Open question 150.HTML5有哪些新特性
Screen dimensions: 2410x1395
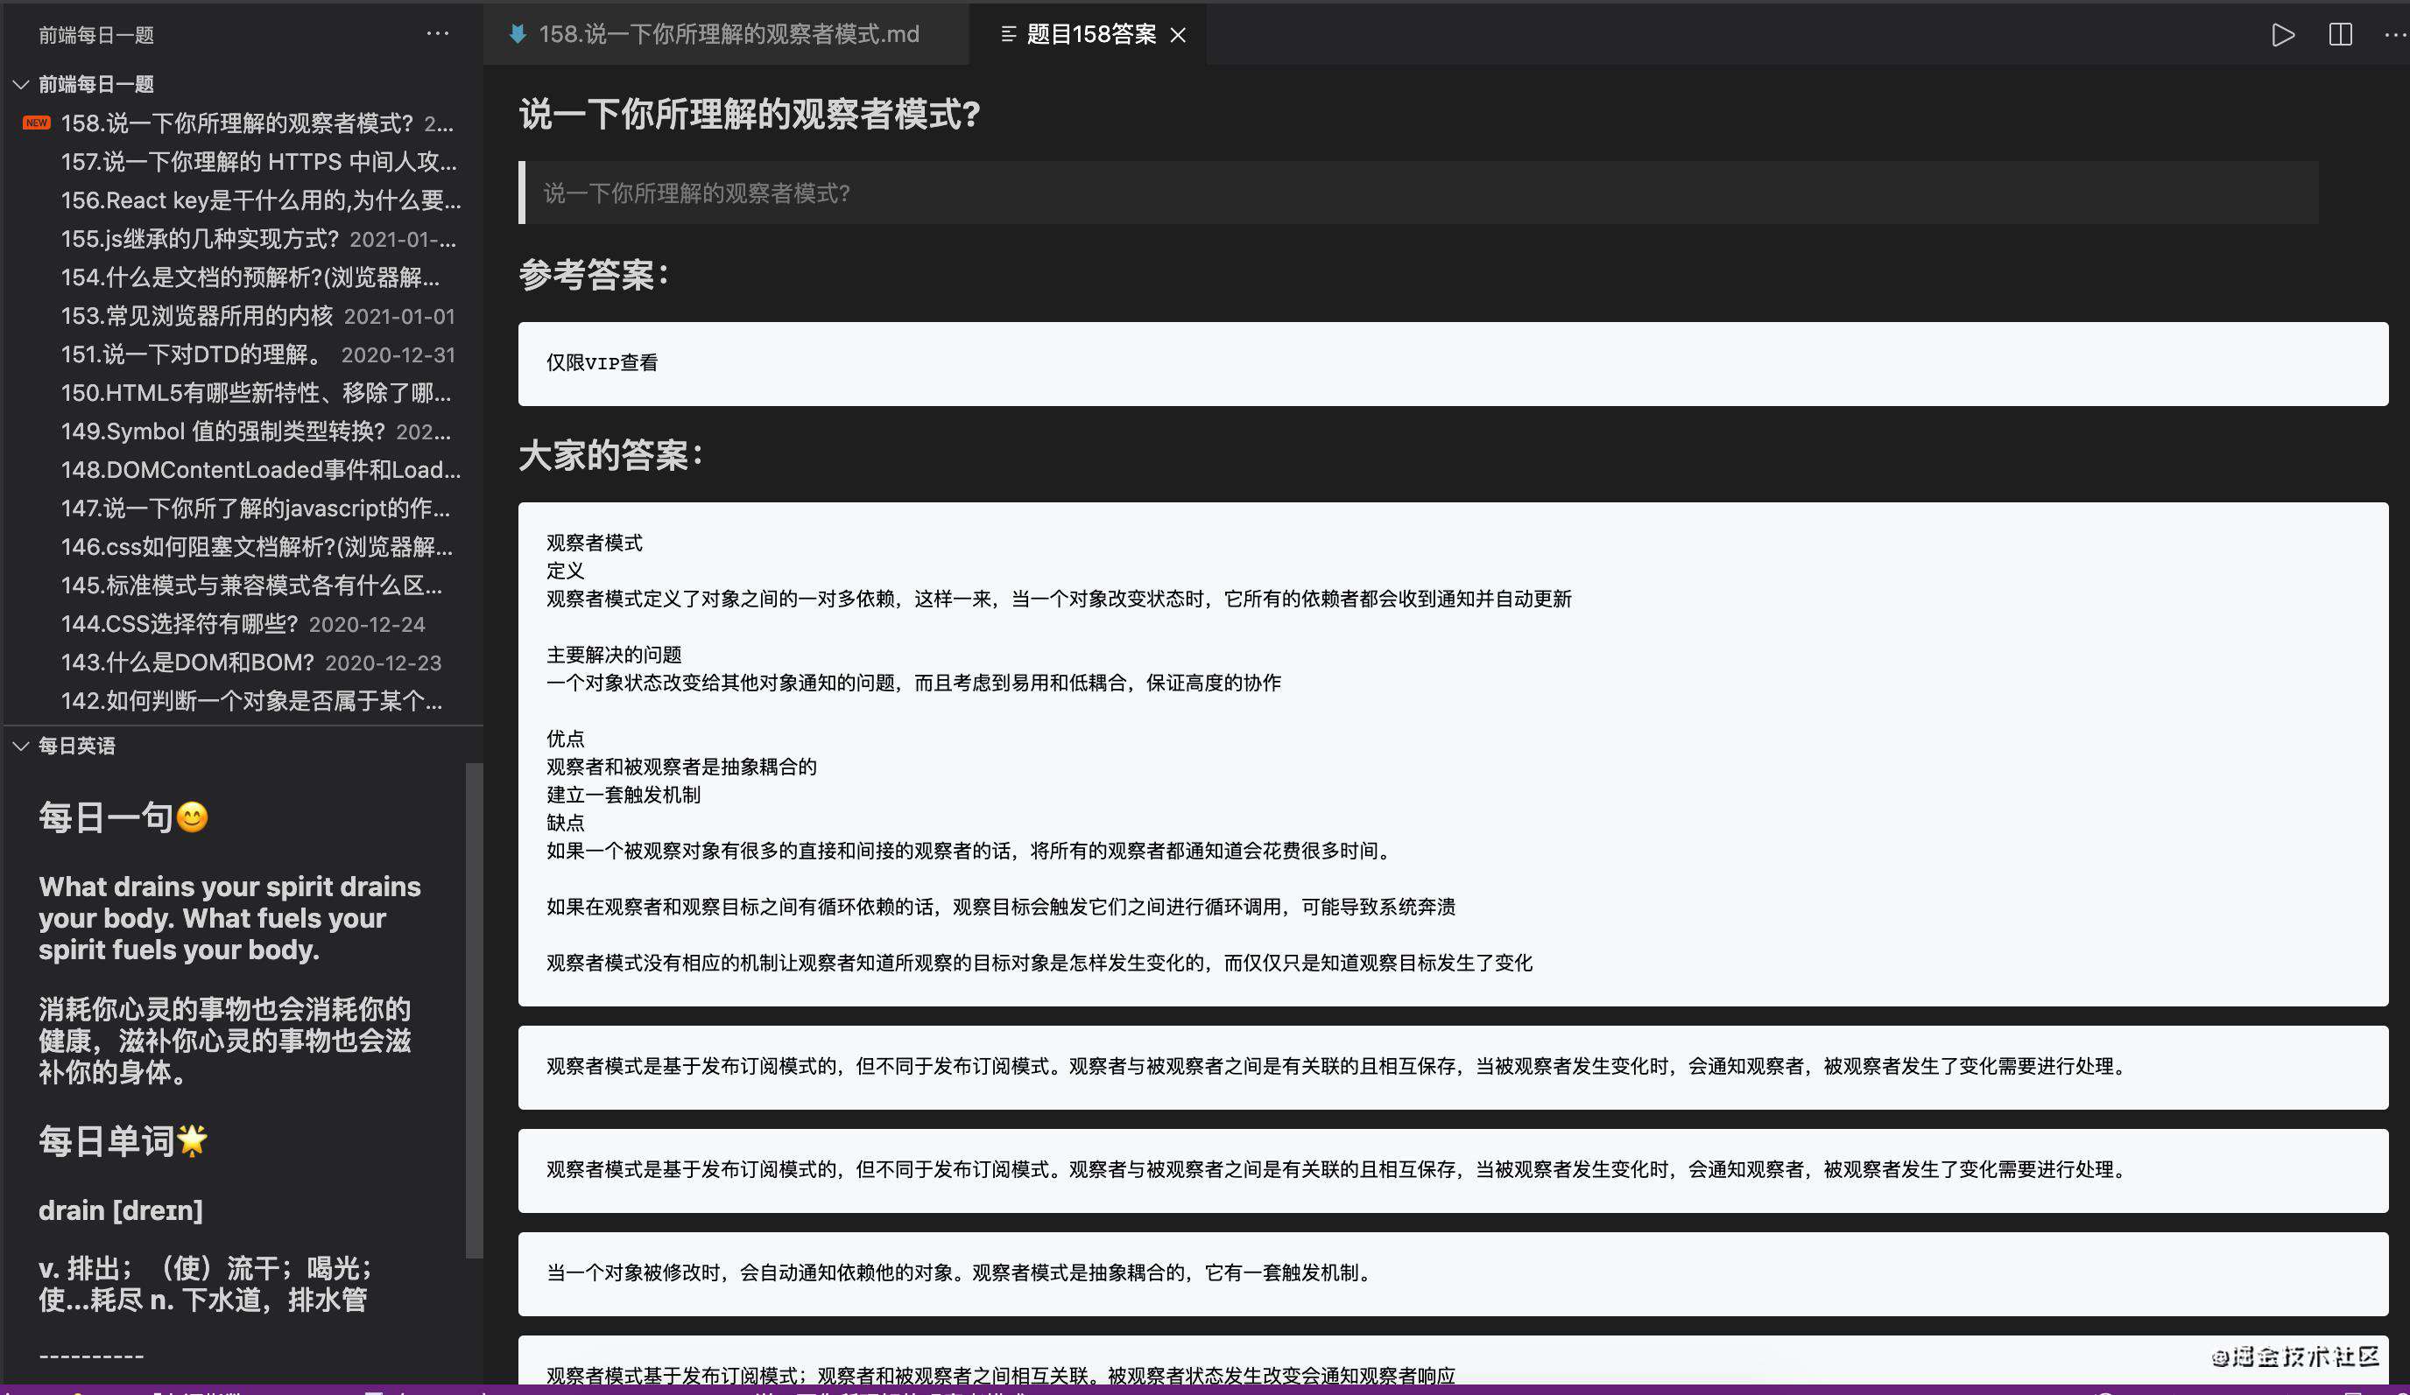241,393
